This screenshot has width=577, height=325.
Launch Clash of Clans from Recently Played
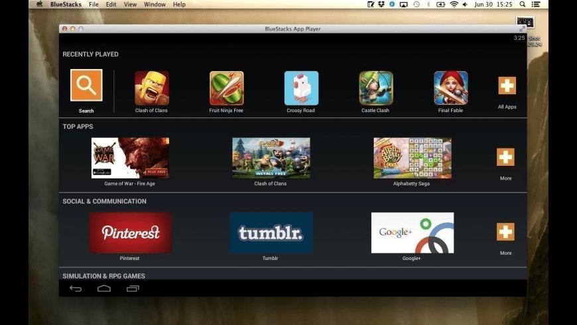(x=152, y=88)
